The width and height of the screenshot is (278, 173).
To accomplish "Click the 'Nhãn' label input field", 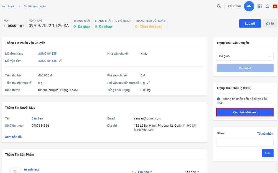I will click(x=245, y=142).
